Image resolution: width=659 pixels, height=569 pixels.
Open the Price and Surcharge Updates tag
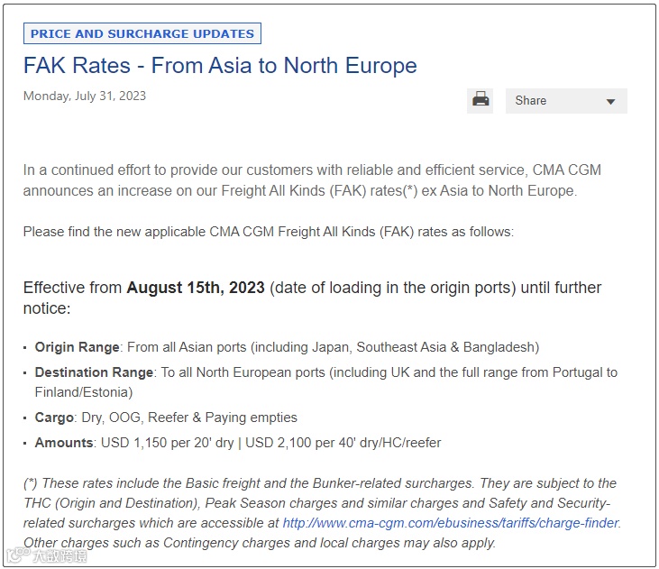click(142, 33)
